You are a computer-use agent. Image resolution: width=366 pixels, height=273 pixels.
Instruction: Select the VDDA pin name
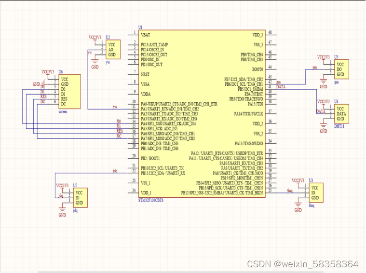pyautogui.click(x=146, y=95)
